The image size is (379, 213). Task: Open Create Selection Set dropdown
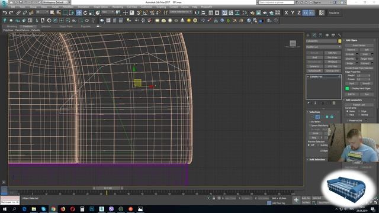(180, 12)
